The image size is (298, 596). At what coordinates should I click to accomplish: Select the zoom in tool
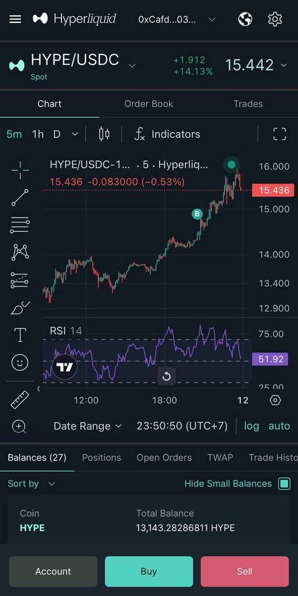19,426
